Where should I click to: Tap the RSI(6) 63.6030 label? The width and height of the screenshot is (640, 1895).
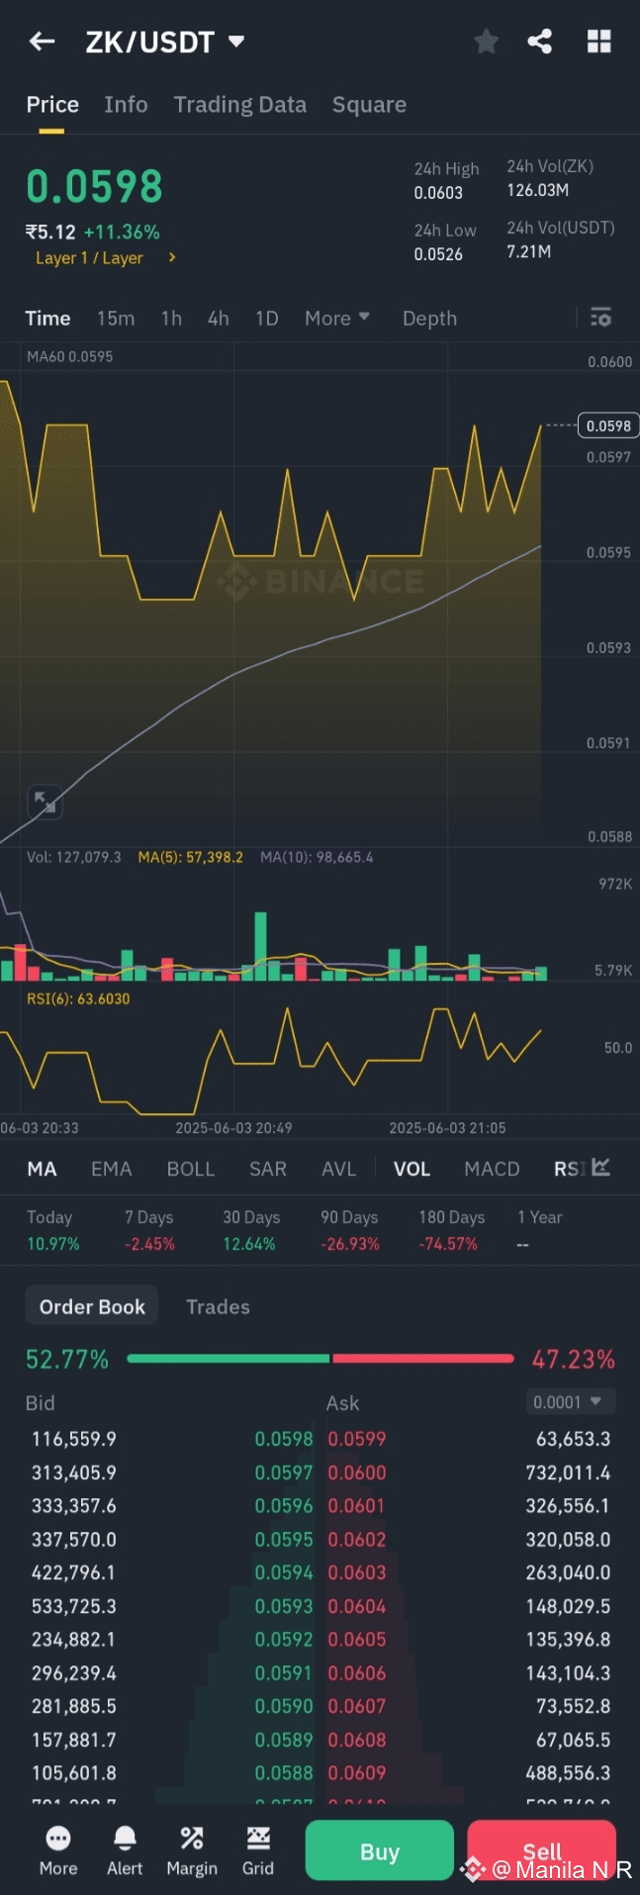(78, 998)
